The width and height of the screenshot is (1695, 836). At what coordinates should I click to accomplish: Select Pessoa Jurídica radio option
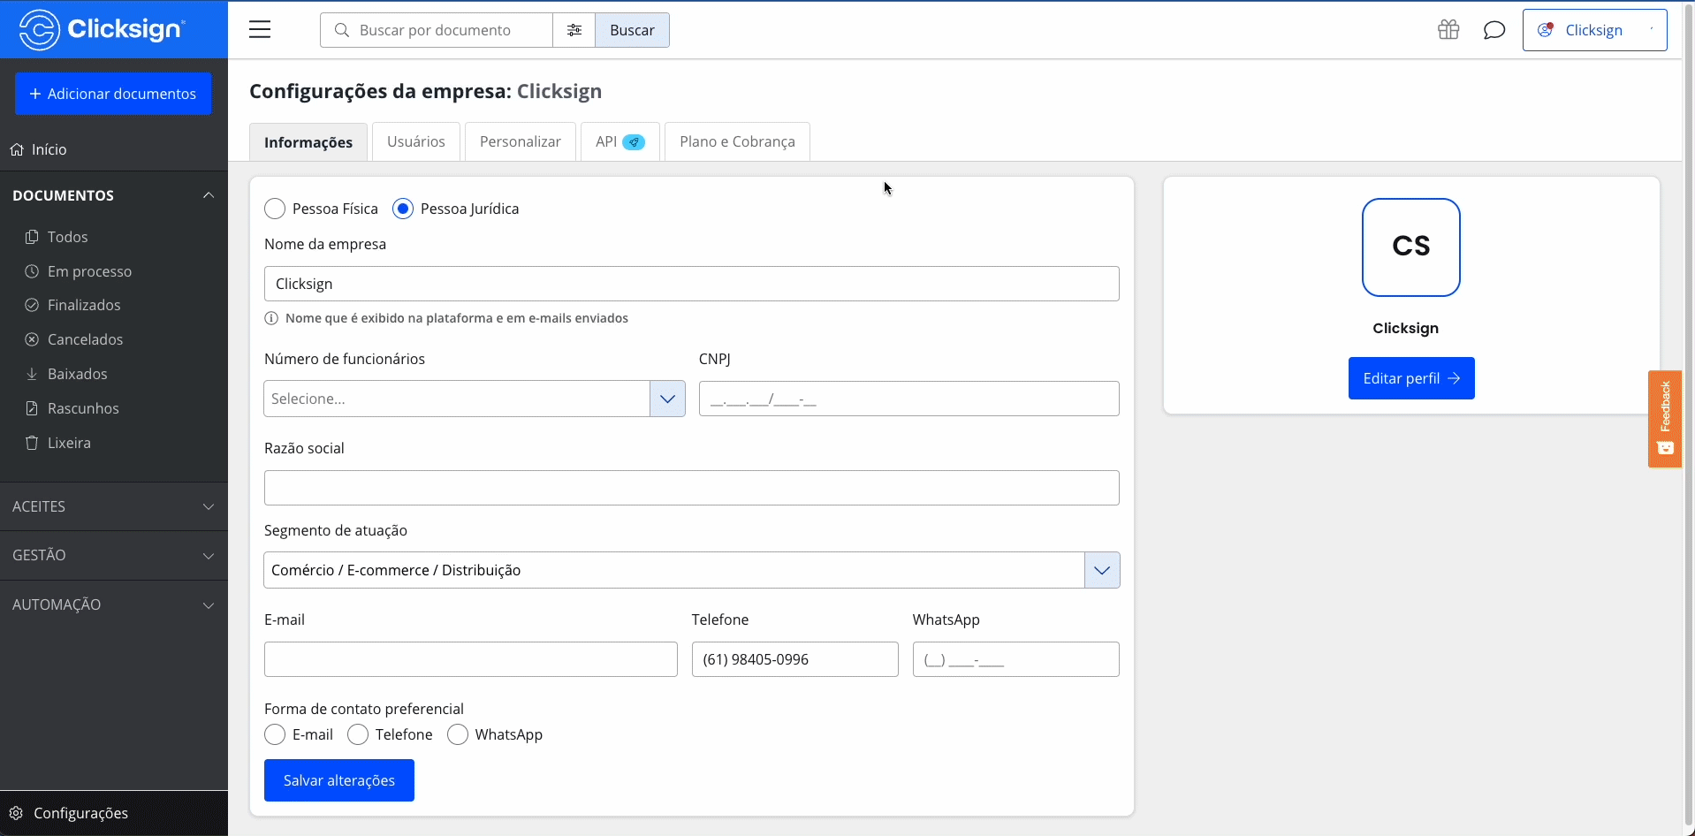(x=403, y=209)
